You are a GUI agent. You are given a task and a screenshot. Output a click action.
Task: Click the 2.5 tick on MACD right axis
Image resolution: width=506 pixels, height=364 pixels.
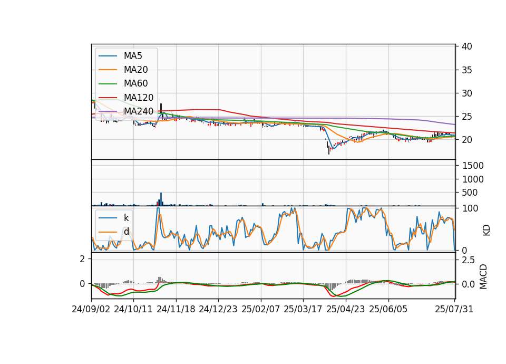[x=468, y=260]
